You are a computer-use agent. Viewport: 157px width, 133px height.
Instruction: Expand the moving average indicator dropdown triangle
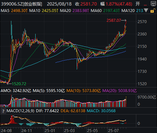tap(146, 10)
